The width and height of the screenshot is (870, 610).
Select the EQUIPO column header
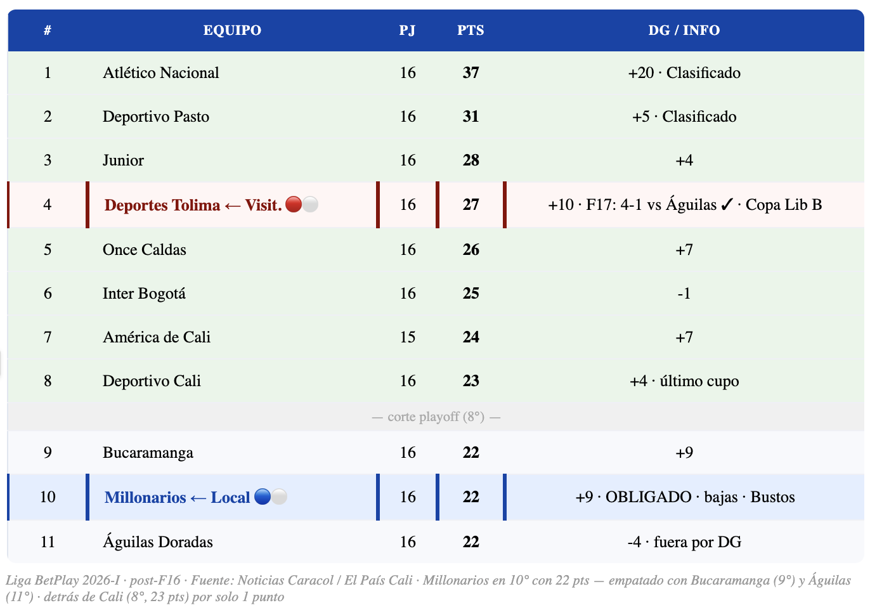pos(232,30)
